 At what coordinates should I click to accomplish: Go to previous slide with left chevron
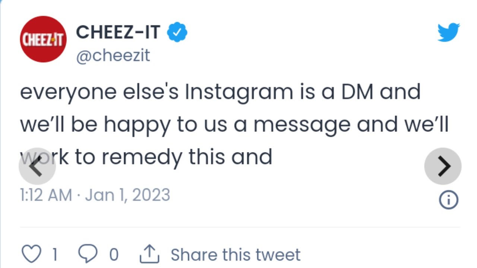(x=37, y=166)
